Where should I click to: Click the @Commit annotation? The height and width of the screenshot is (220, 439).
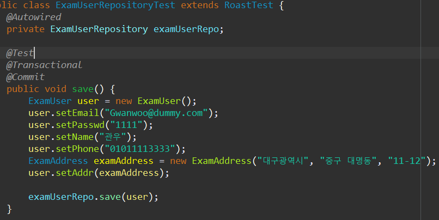26,77
